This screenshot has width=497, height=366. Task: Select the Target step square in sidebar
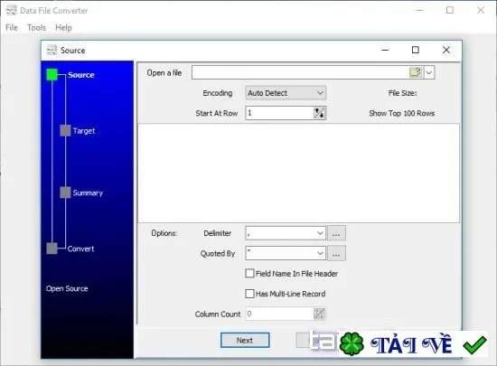pyautogui.click(x=65, y=130)
